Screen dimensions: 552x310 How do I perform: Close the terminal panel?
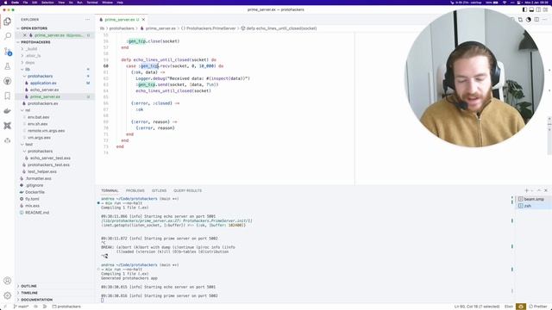click(x=546, y=190)
